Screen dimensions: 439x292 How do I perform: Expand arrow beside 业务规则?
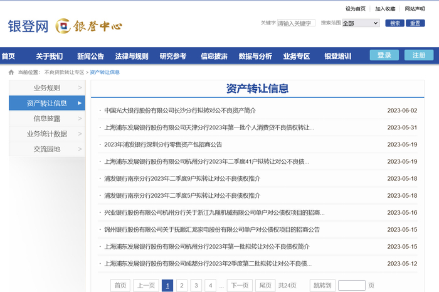[80, 88]
